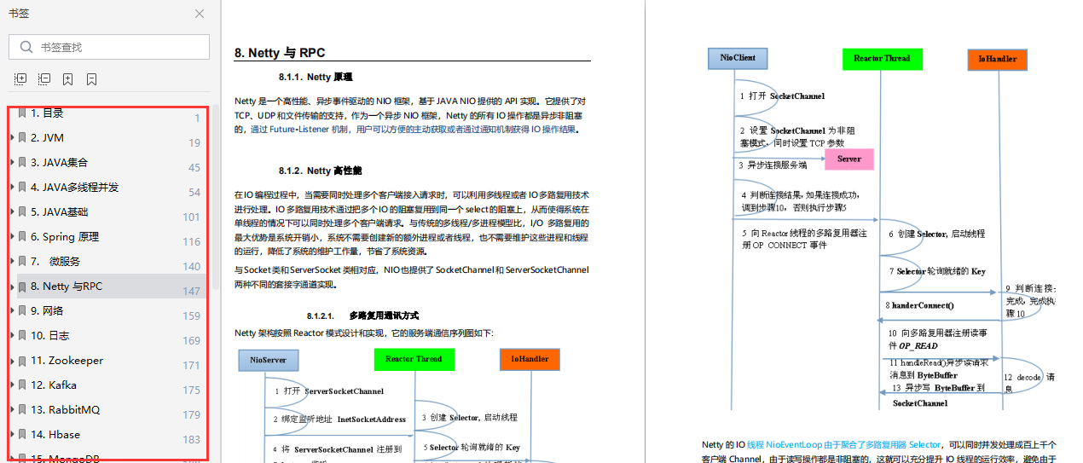The width and height of the screenshot is (1083, 463).
Task: Click the bookmark icon beside 11. Zookeeper
Action: pyautogui.click(x=22, y=361)
